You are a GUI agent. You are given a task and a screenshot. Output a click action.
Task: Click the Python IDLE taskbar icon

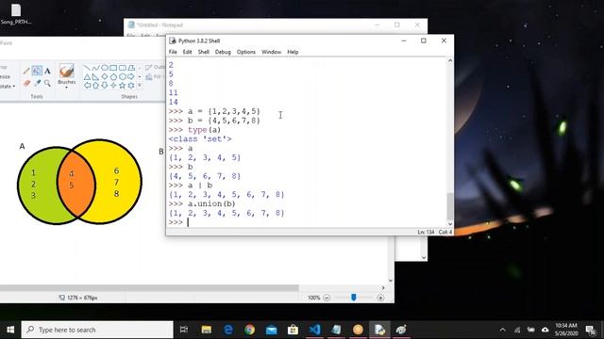click(x=379, y=330)
